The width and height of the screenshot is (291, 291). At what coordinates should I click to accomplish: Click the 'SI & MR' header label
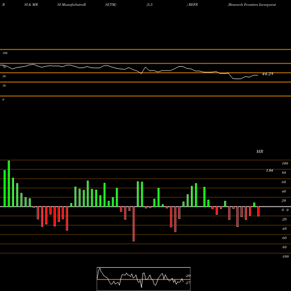pos(31,5)
